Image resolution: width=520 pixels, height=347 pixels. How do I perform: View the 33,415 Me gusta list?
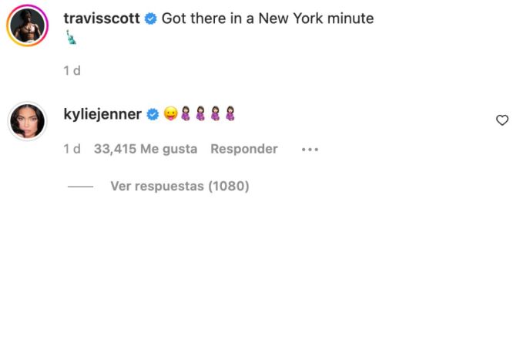tap(146, 149)
